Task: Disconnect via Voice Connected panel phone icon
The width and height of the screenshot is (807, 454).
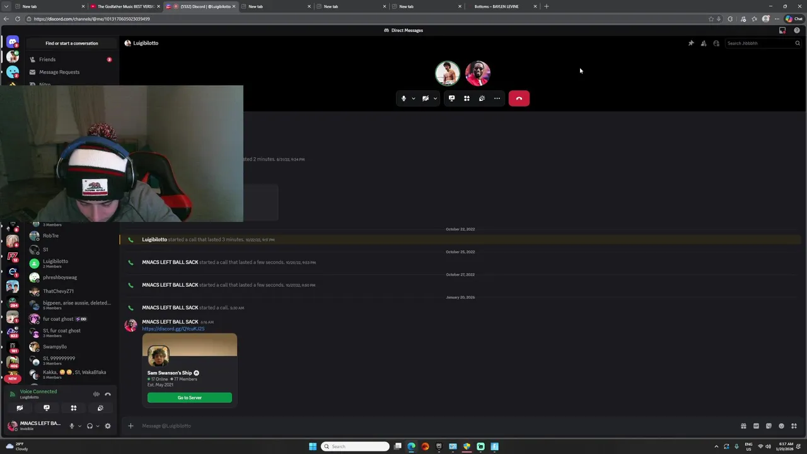Action: click(x=108, y=394)
